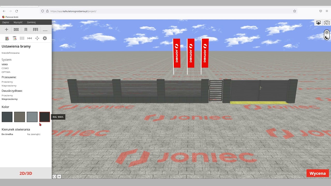Select the dimension measurement tool
331x186 pixels.
(x=29, y=38)
